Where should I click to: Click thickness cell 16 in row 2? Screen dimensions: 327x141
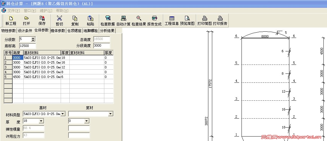pos(65,62)
